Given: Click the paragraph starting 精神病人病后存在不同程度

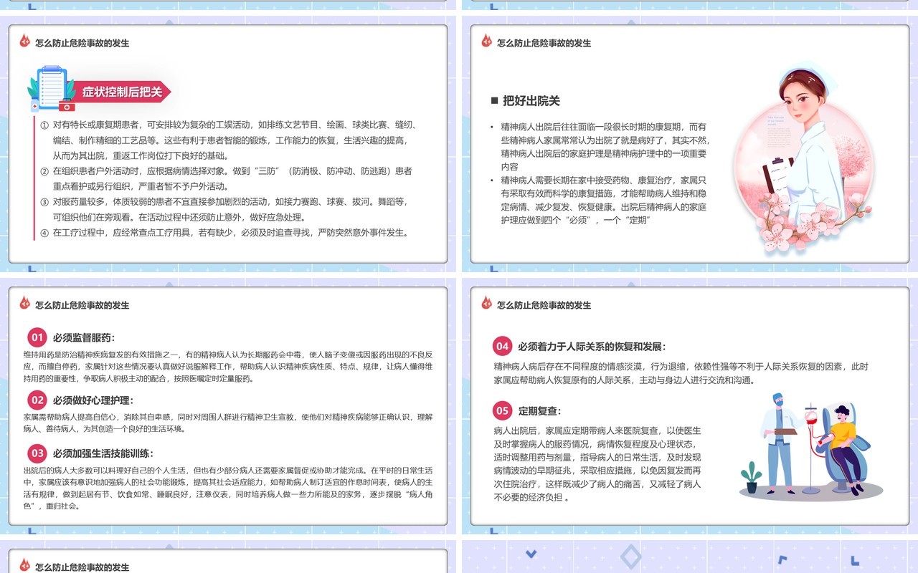Looking at the screenshot, I should pos(681,373).
